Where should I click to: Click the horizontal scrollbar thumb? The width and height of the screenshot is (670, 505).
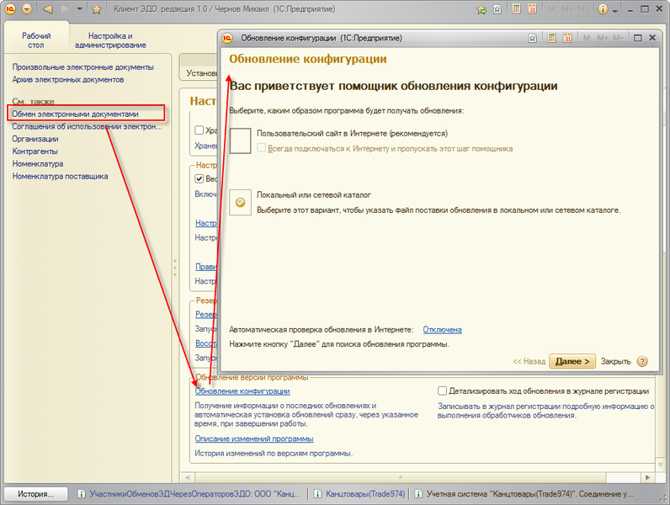tap(401, 477)
